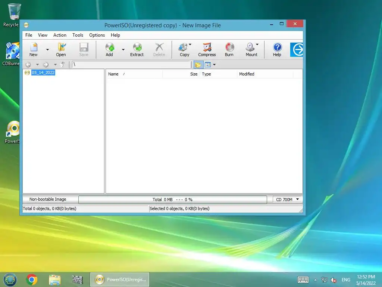Click the network tray icon
382x287 pixels.
(324, 280)
